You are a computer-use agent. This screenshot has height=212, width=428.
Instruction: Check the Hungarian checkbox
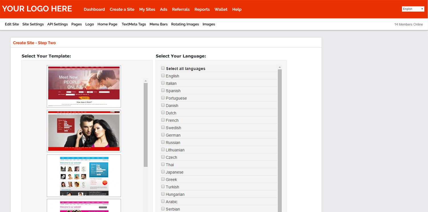coord(163,194)
